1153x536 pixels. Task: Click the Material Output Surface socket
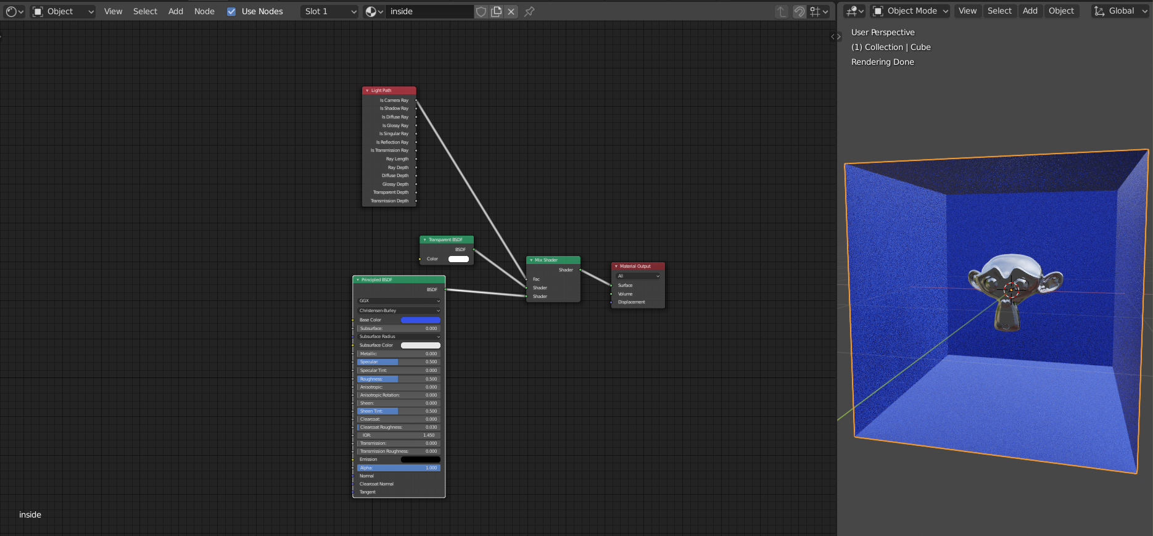point(611,286)
